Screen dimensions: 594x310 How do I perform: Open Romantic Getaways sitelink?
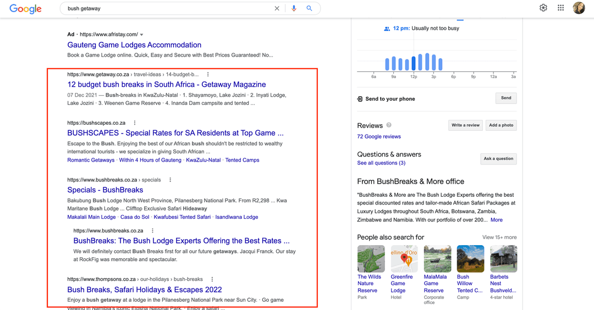click(91, 160)
